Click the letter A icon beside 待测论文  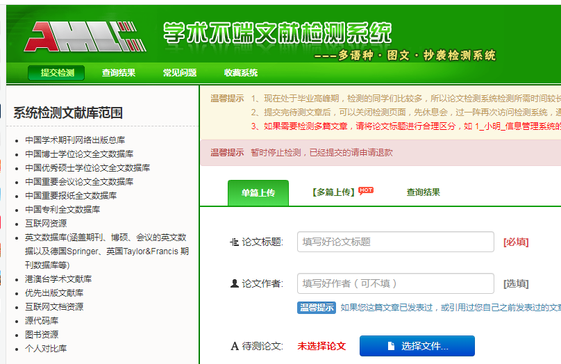[x=234, y=346]
